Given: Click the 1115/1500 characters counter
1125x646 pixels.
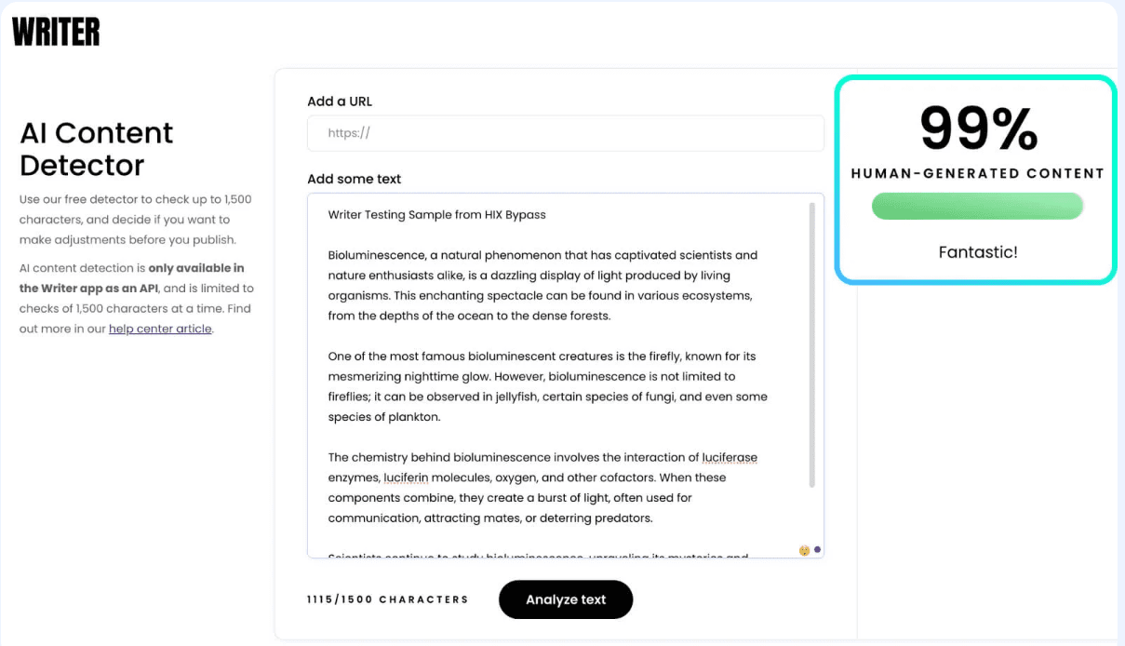Looking at the screenshot, I should click(388, 599).
